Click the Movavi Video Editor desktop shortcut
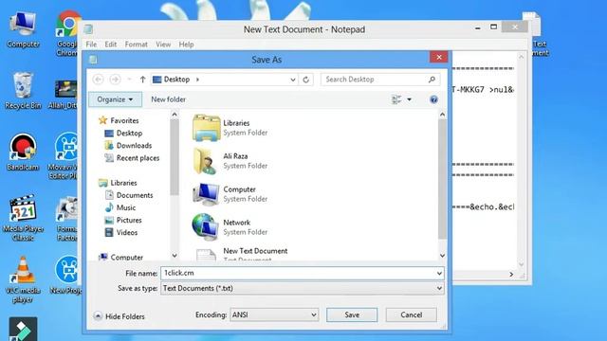The image size is (607, 341). click(64, 156)
